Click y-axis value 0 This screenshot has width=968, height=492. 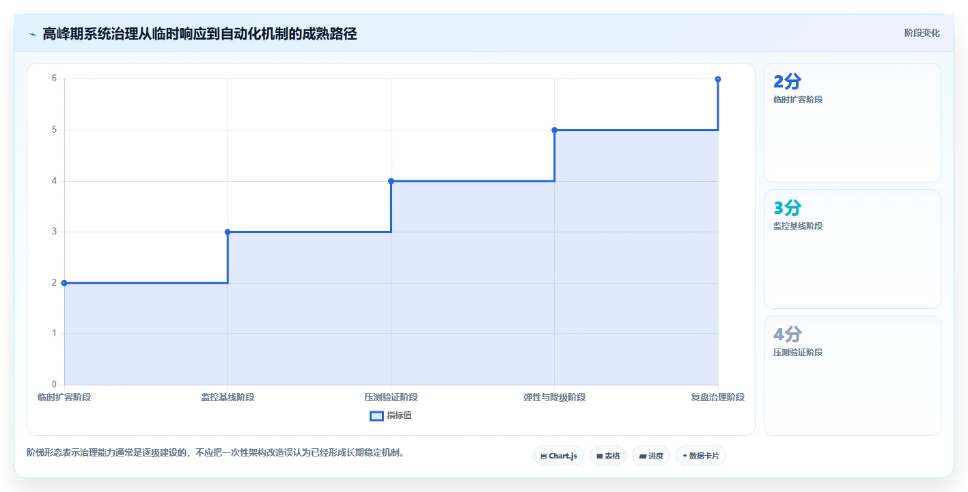point(54,385)
